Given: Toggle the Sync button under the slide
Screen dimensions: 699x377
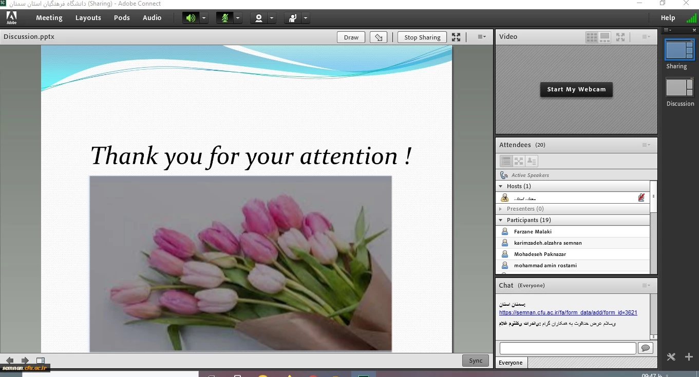Looking at the screenshot, I should [x=476, y=361].
